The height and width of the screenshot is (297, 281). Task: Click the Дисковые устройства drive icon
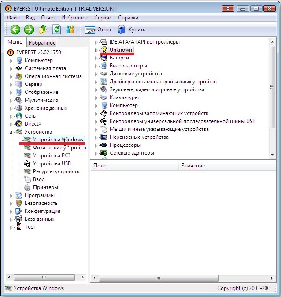(x=104, y=74)
